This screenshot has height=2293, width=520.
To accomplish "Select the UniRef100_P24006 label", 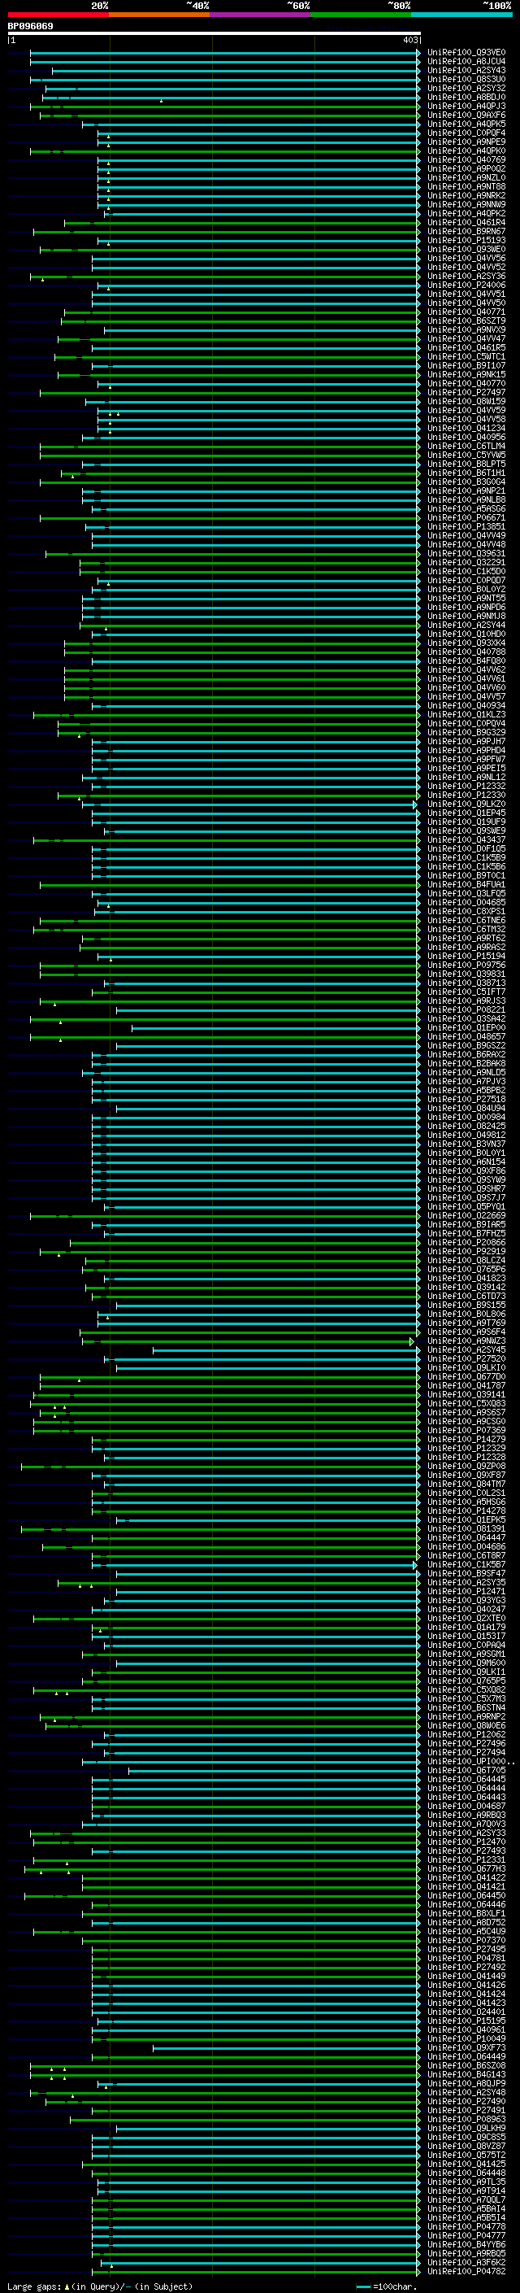I will point(466,285).
